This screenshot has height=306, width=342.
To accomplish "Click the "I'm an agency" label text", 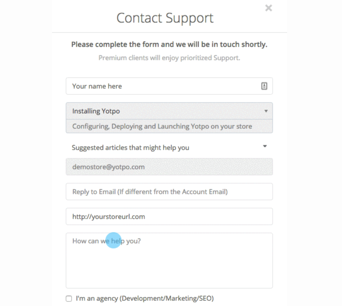I will pos(145,298).
